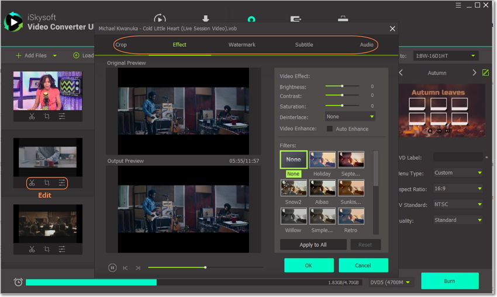The image size is (497, 297).
Task: Click scissors trim icon under the third video
Action: pyautogui.click(x=32, y=249)
